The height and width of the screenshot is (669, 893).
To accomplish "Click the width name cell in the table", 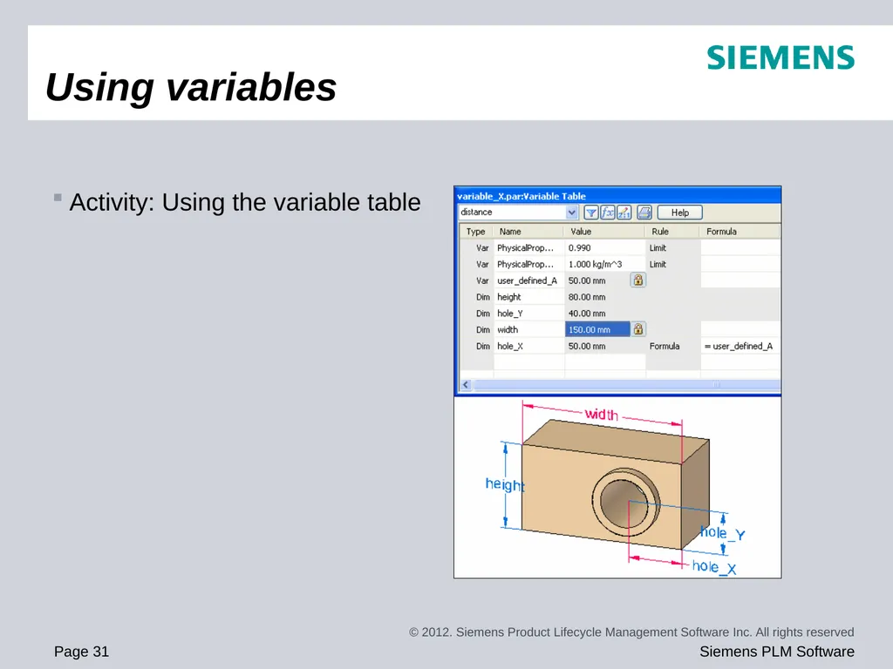I will point(529,329).
